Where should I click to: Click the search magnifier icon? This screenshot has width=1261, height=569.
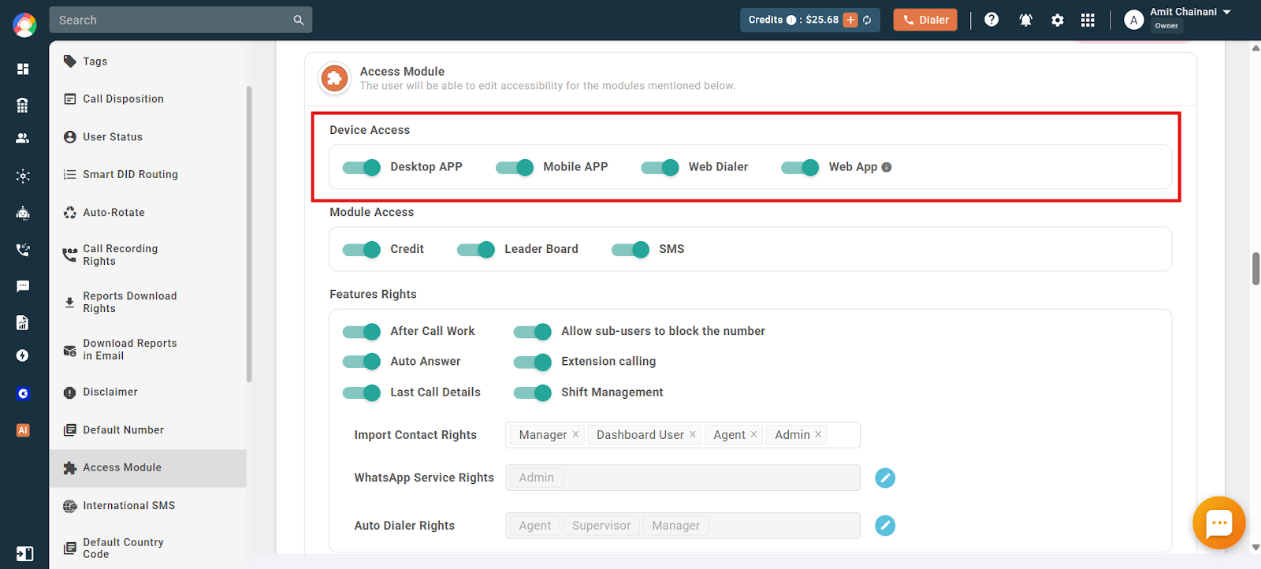[299, 20]
